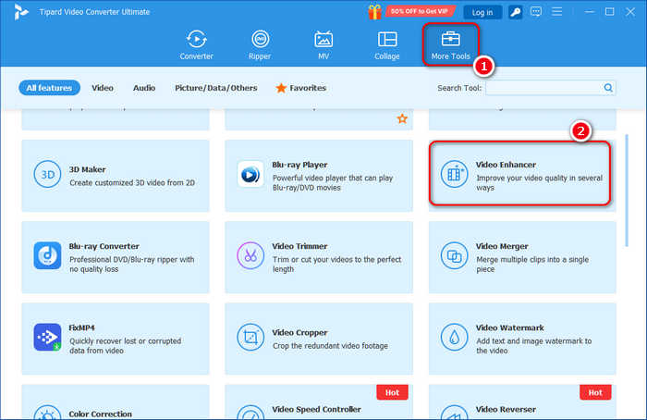Click 'Professional DVD/Blu-ray ripper' description

(131, 264)
